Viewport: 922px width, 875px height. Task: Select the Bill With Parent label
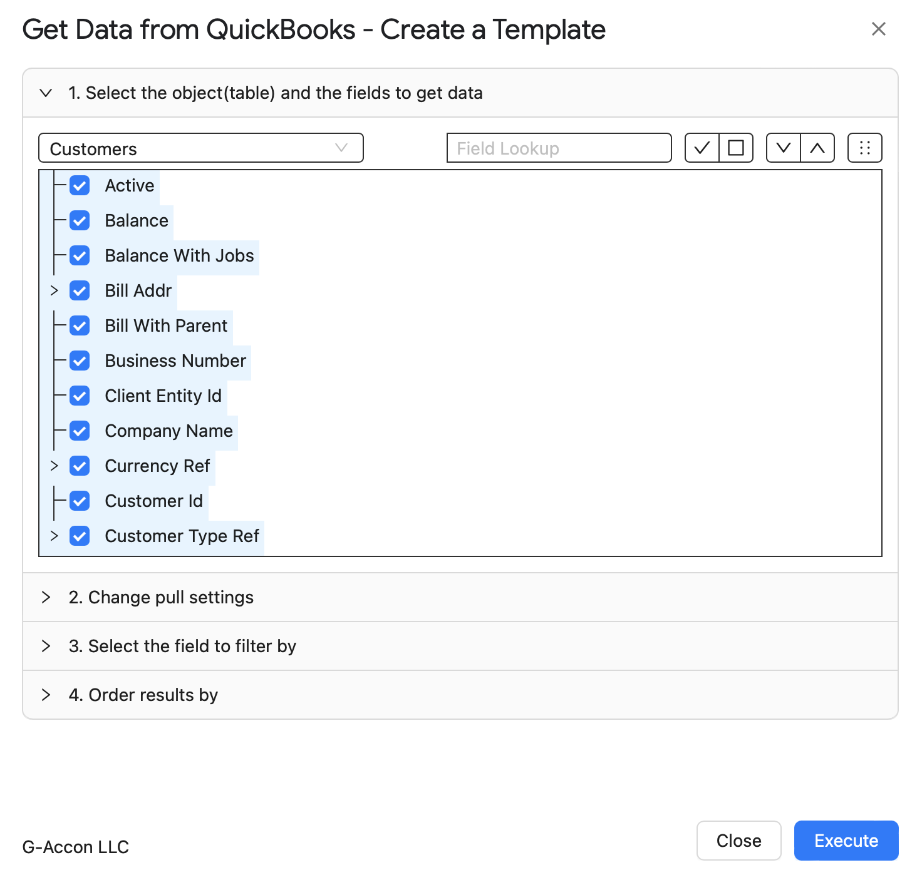click(167, 325)
